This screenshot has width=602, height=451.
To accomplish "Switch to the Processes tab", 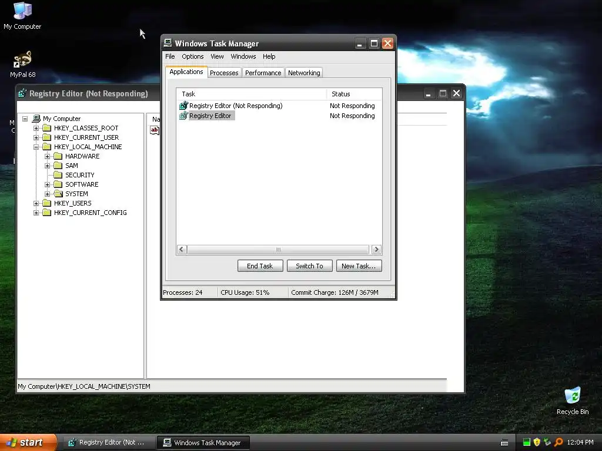I will point(224,72).
